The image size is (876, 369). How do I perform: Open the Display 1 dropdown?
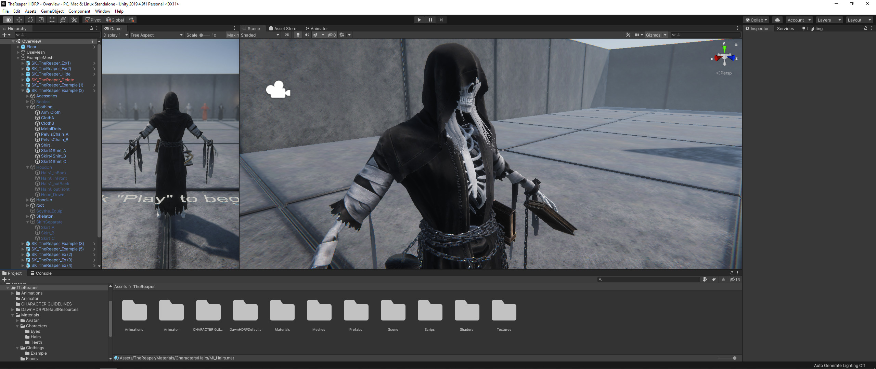[x=116, y=35]
